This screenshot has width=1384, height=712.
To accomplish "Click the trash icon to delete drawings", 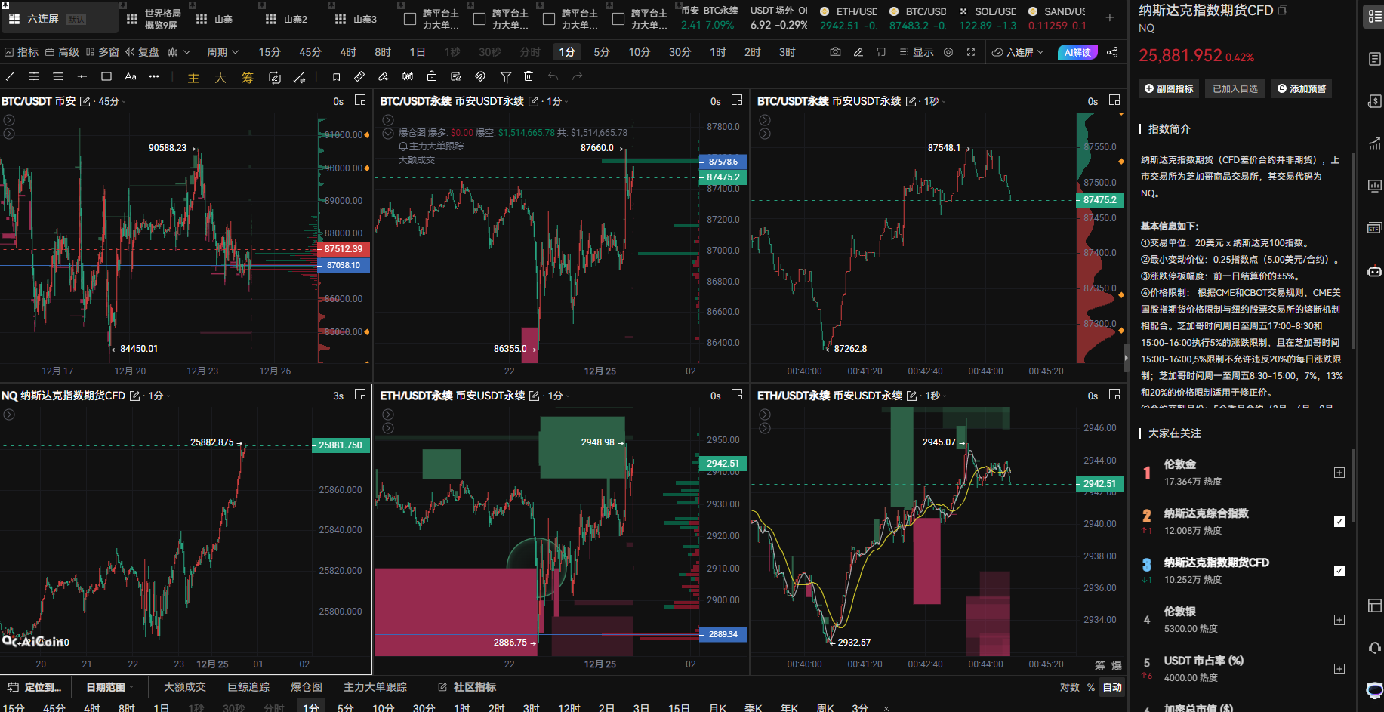I will click(x=529, y=76).
